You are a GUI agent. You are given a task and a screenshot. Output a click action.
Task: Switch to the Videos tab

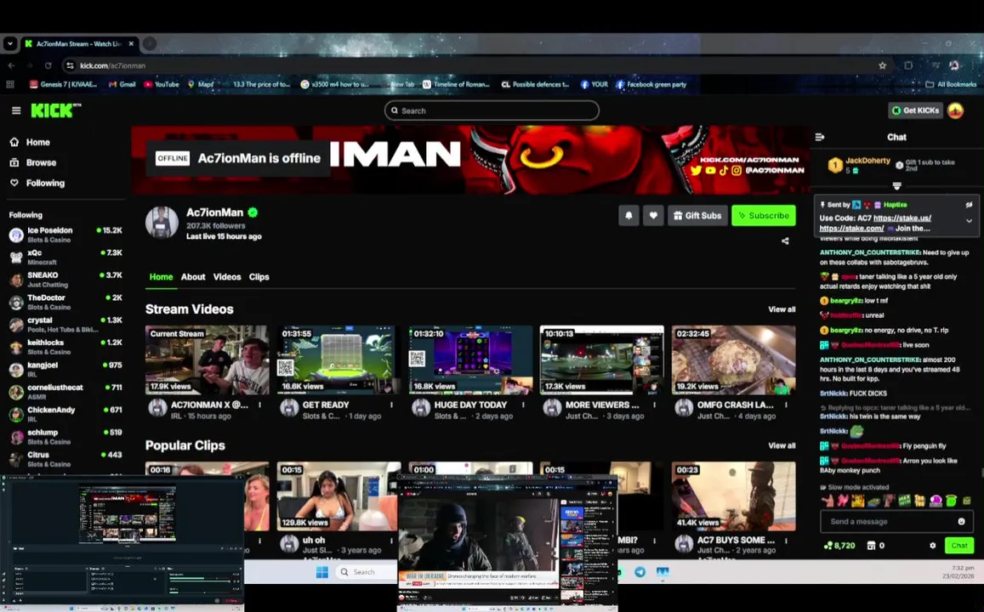tap(226, 276)
